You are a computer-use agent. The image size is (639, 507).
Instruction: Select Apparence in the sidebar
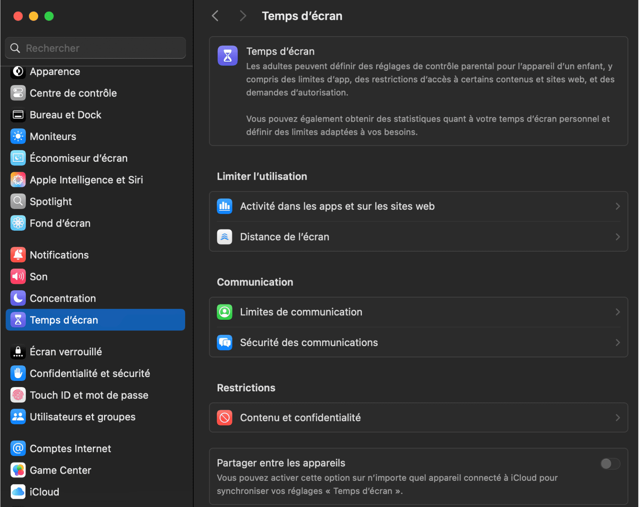(55, 71)
